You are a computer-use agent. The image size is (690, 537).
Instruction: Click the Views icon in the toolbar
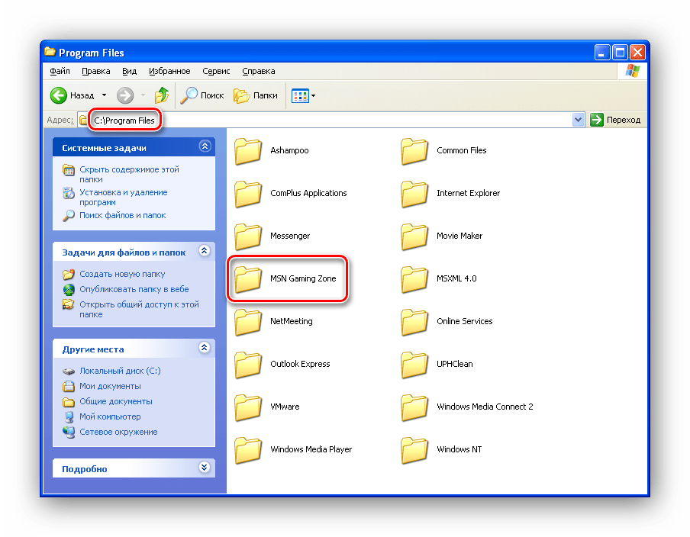tap(299, 95)
